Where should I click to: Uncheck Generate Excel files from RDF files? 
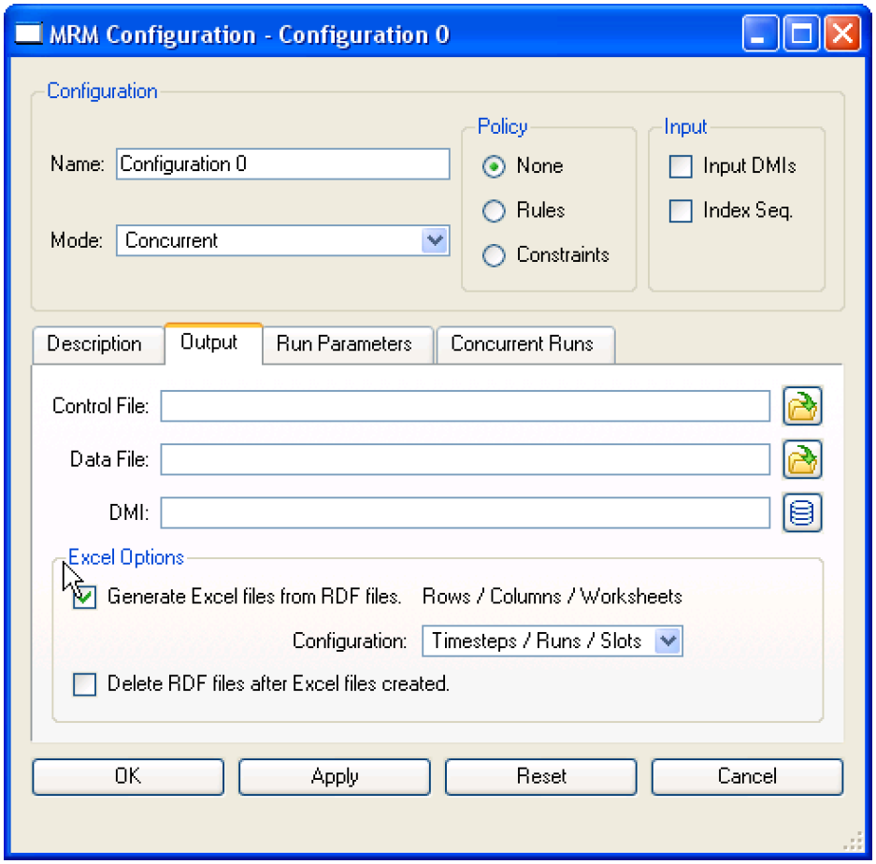(85, 598)
